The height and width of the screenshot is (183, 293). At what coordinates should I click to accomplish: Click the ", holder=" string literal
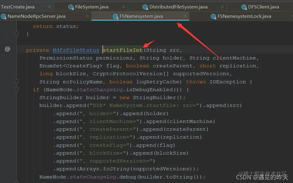point(99,114)
